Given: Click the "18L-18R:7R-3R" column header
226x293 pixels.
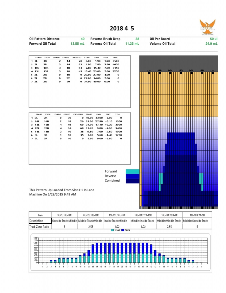Looking at the screenshot, I should (x=197, y=215).
